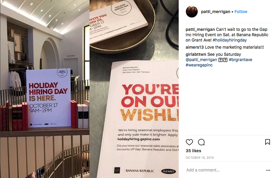
Task: Save the post using the bookmark icon
Action: [268, 142]
